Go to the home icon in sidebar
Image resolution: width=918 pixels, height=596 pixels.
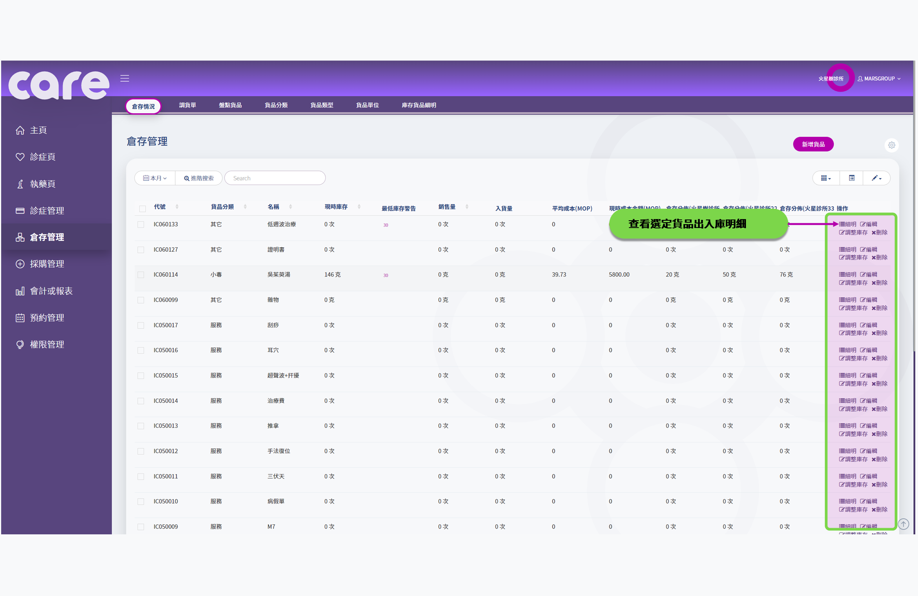20,130
